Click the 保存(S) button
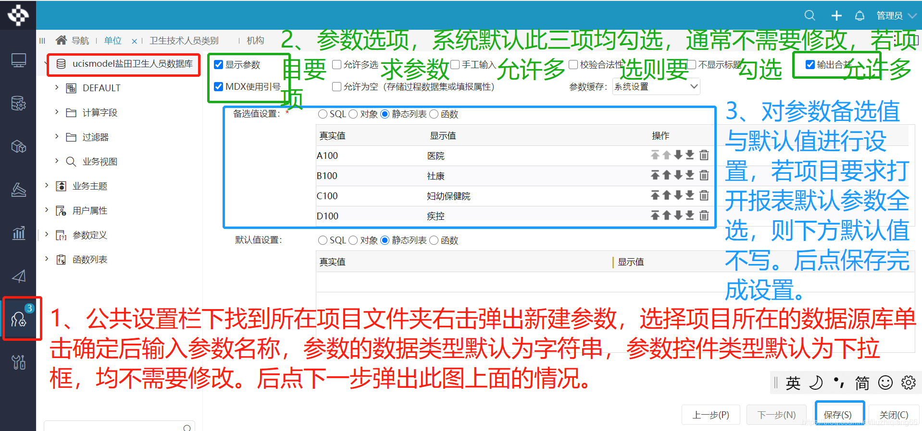The width and height of the screenshot is (922, 431). pos(837,415)
